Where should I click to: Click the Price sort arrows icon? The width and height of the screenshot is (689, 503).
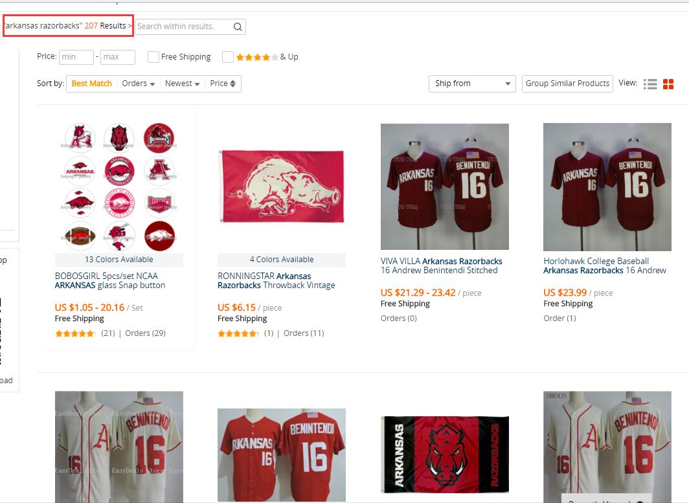(233, 84)
